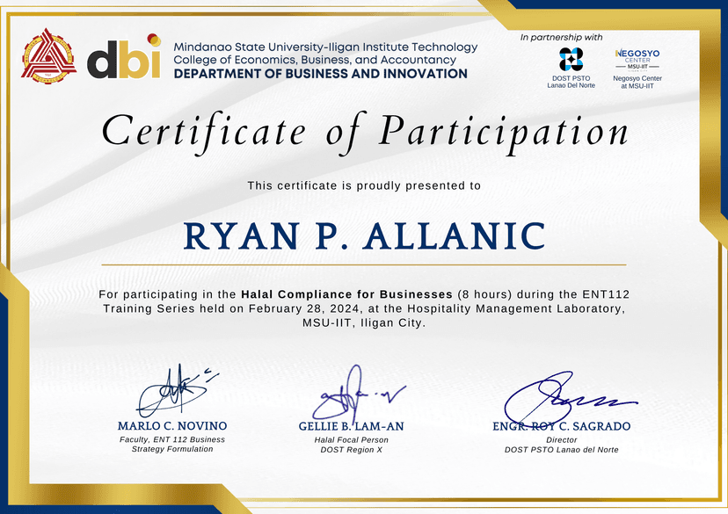This screenshot has width=728, height=514.
Task: Click the ENGR. ROY C. SAGRADO printed name
Action: click(x=561, y=426)
